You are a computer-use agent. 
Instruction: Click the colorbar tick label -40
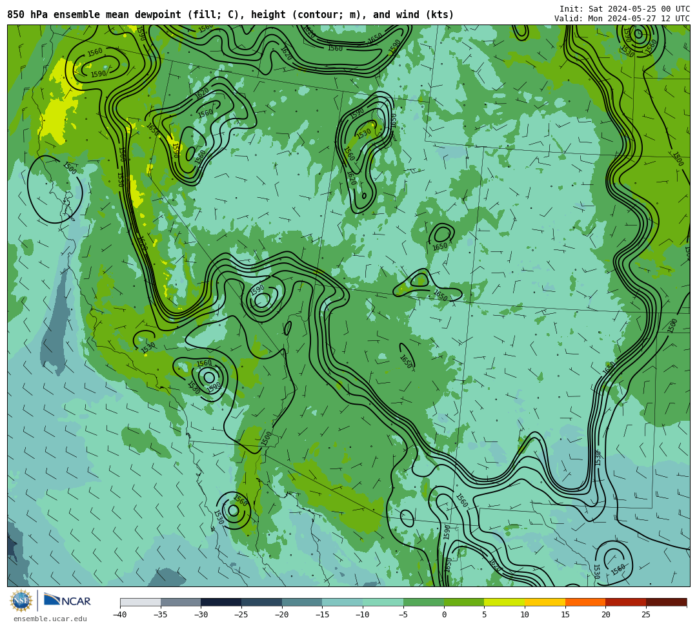click(x=120, y=615)
